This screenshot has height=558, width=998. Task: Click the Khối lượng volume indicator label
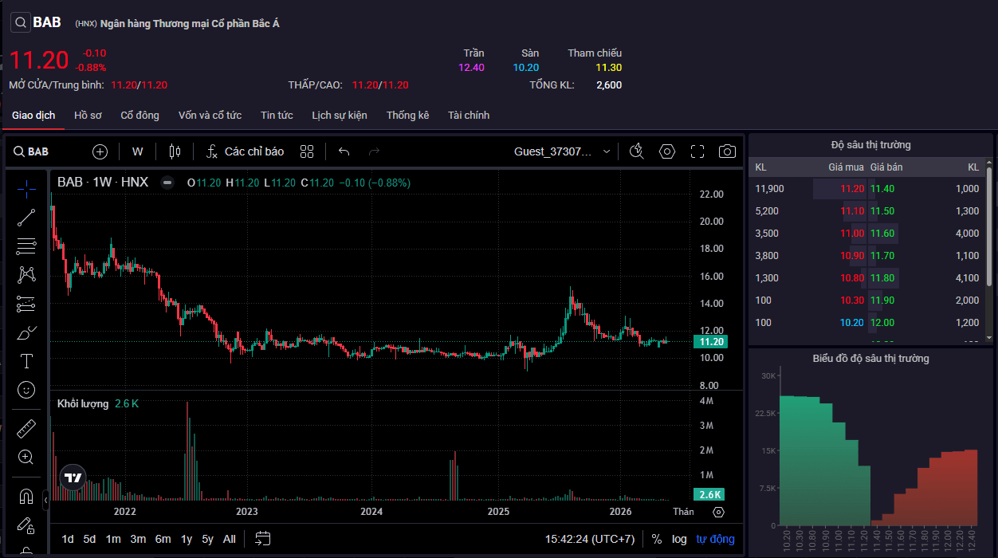(x=83, y=403)
